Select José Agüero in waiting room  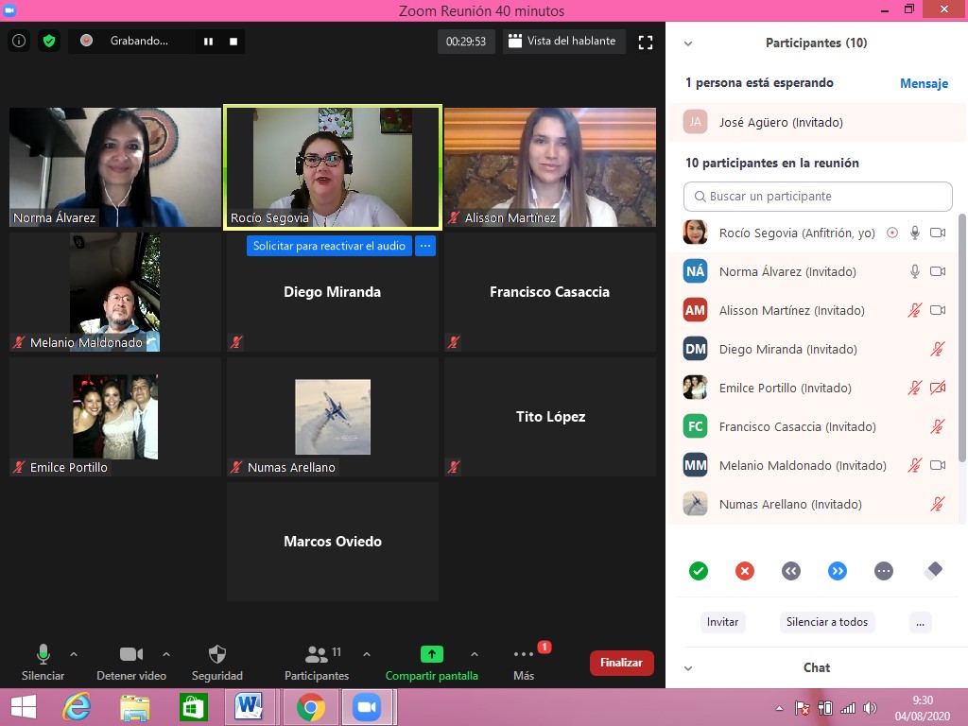coord(816,122)
